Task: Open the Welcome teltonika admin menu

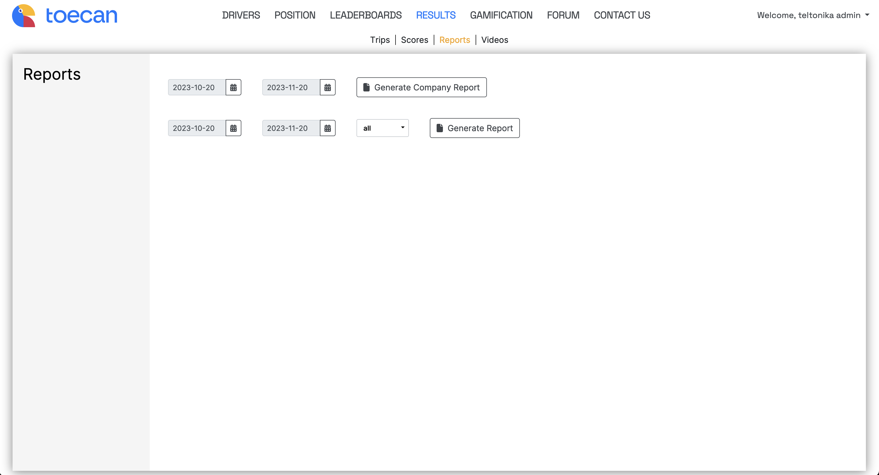Action: (x=813, y=15)
